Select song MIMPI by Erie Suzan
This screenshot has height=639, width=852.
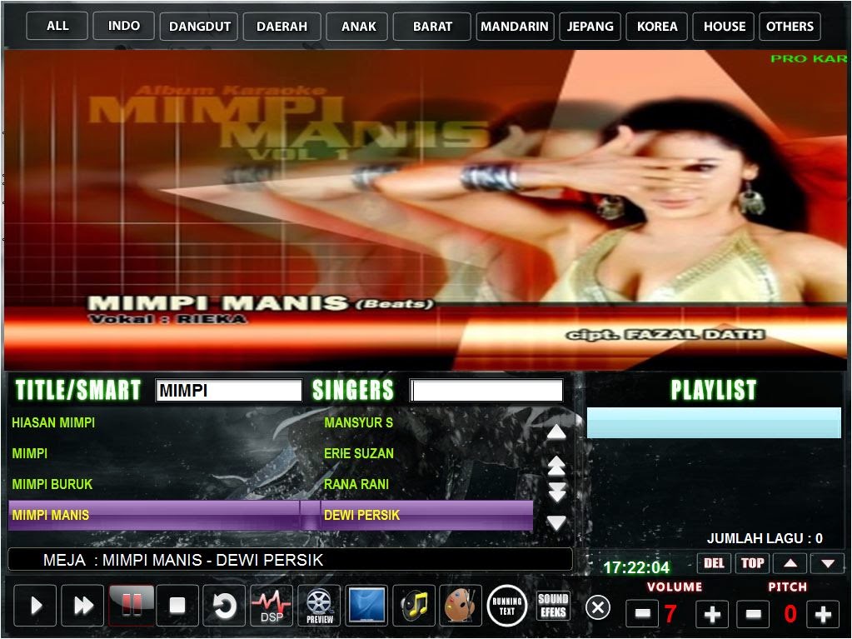click(x=30, y=454)
